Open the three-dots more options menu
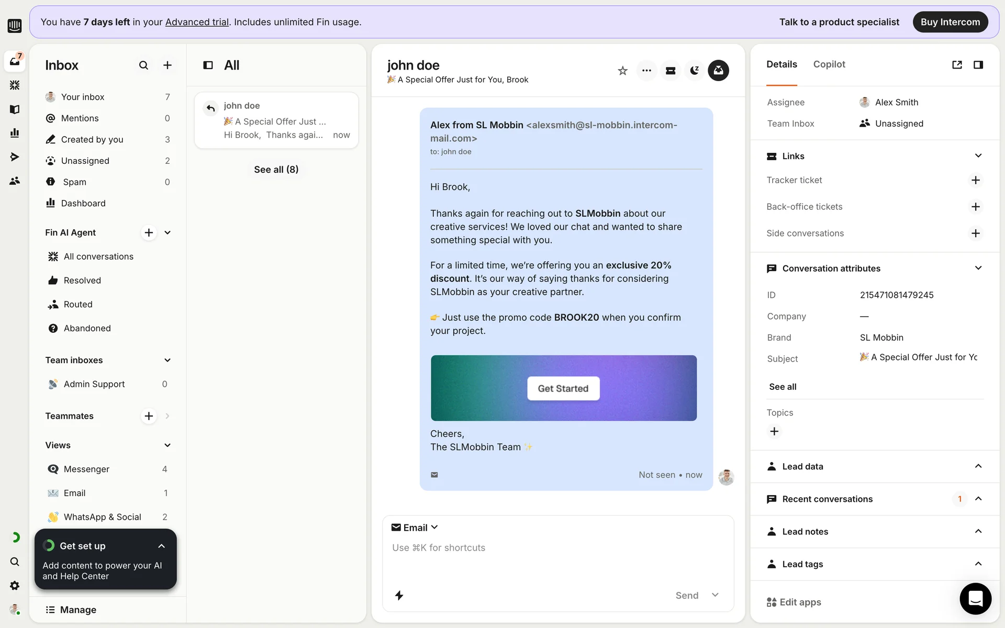This screenshot has height=628, width=1005. tap(646, 71)
